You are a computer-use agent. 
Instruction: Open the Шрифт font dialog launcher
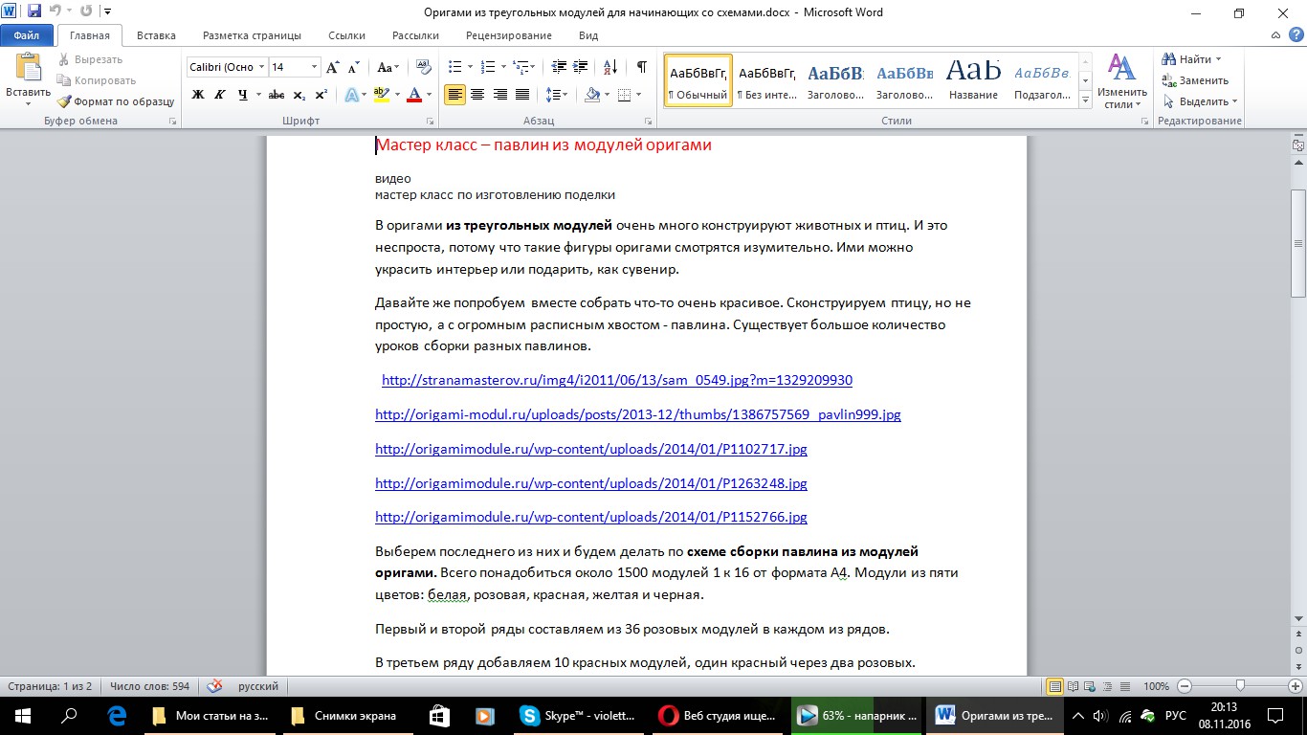pyautogui.click(x=430, y=122)
